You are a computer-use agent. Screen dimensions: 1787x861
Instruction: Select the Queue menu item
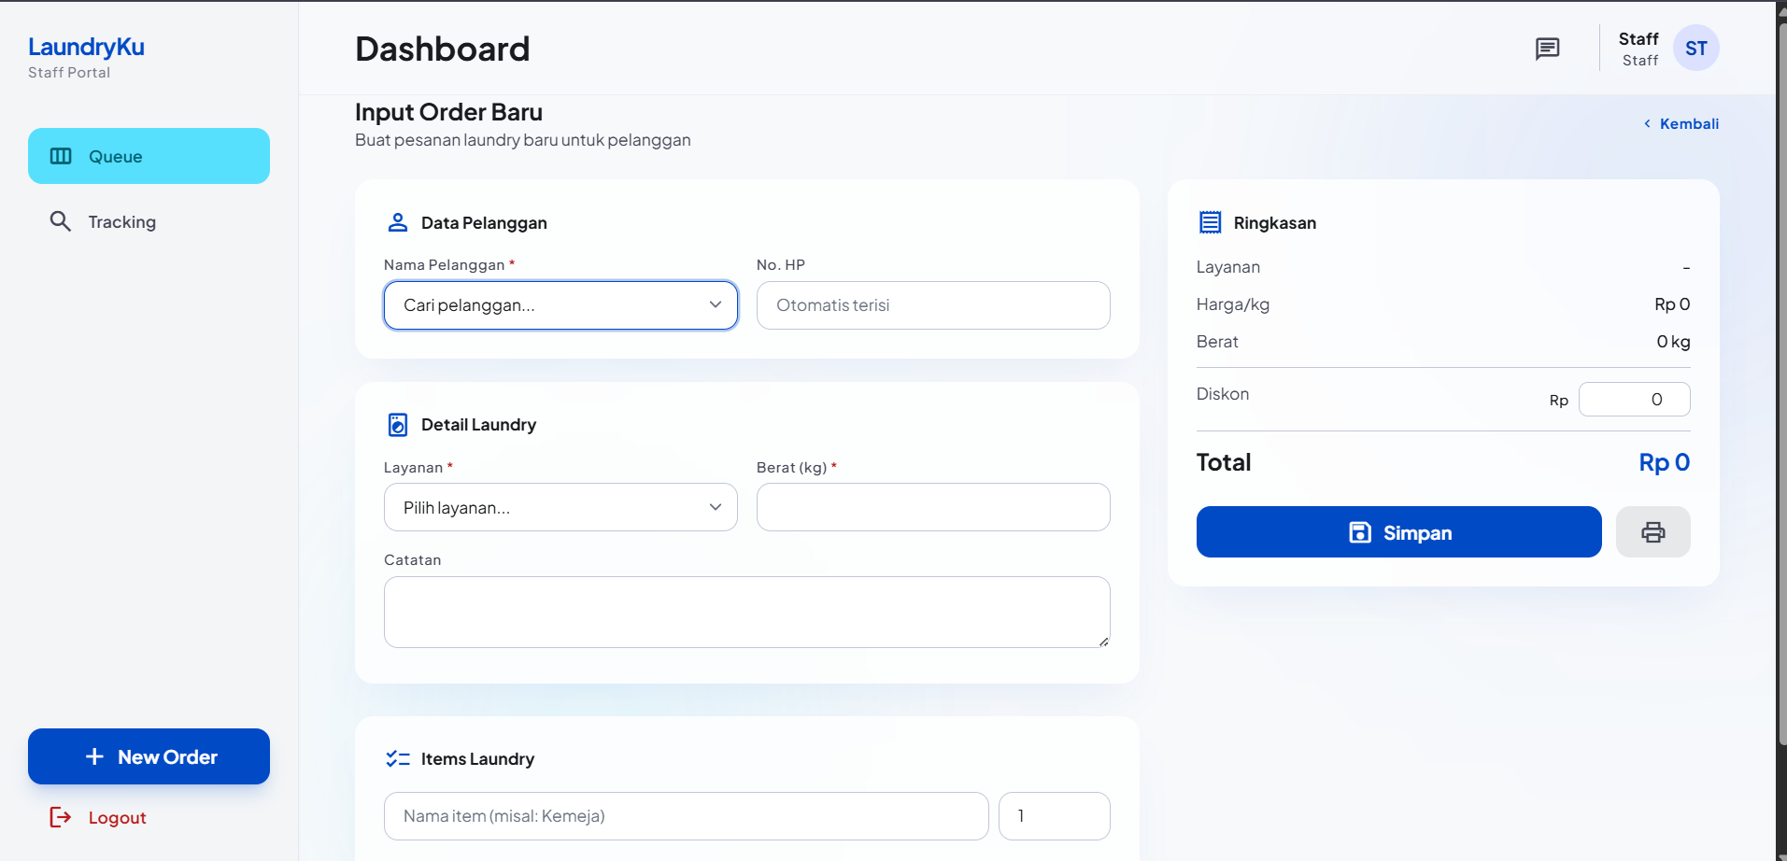149,156
